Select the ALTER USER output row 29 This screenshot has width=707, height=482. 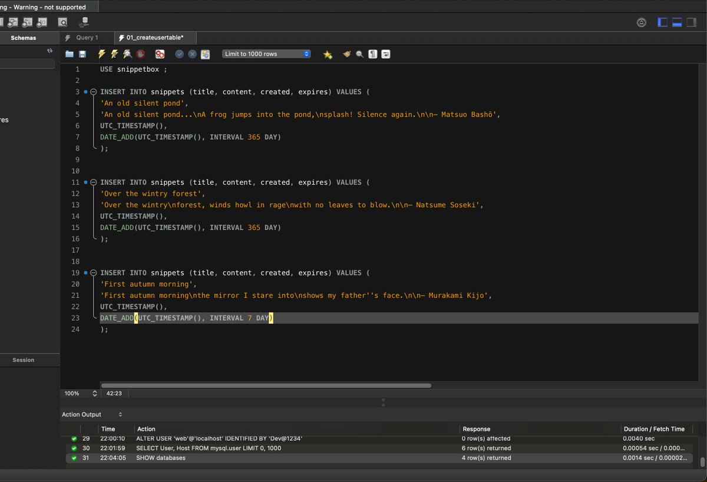coord(379,439)
